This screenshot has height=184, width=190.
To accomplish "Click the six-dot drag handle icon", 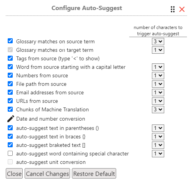I will point(173,9).
